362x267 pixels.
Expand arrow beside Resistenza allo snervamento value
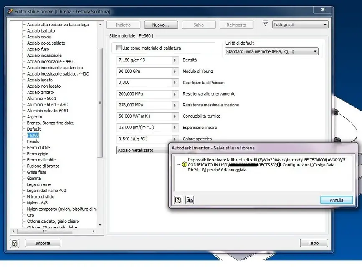coord(175,94)
